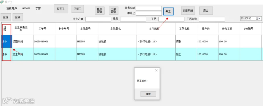
Task: Click the 工艺名称 column header
Action: coord(186,29)
